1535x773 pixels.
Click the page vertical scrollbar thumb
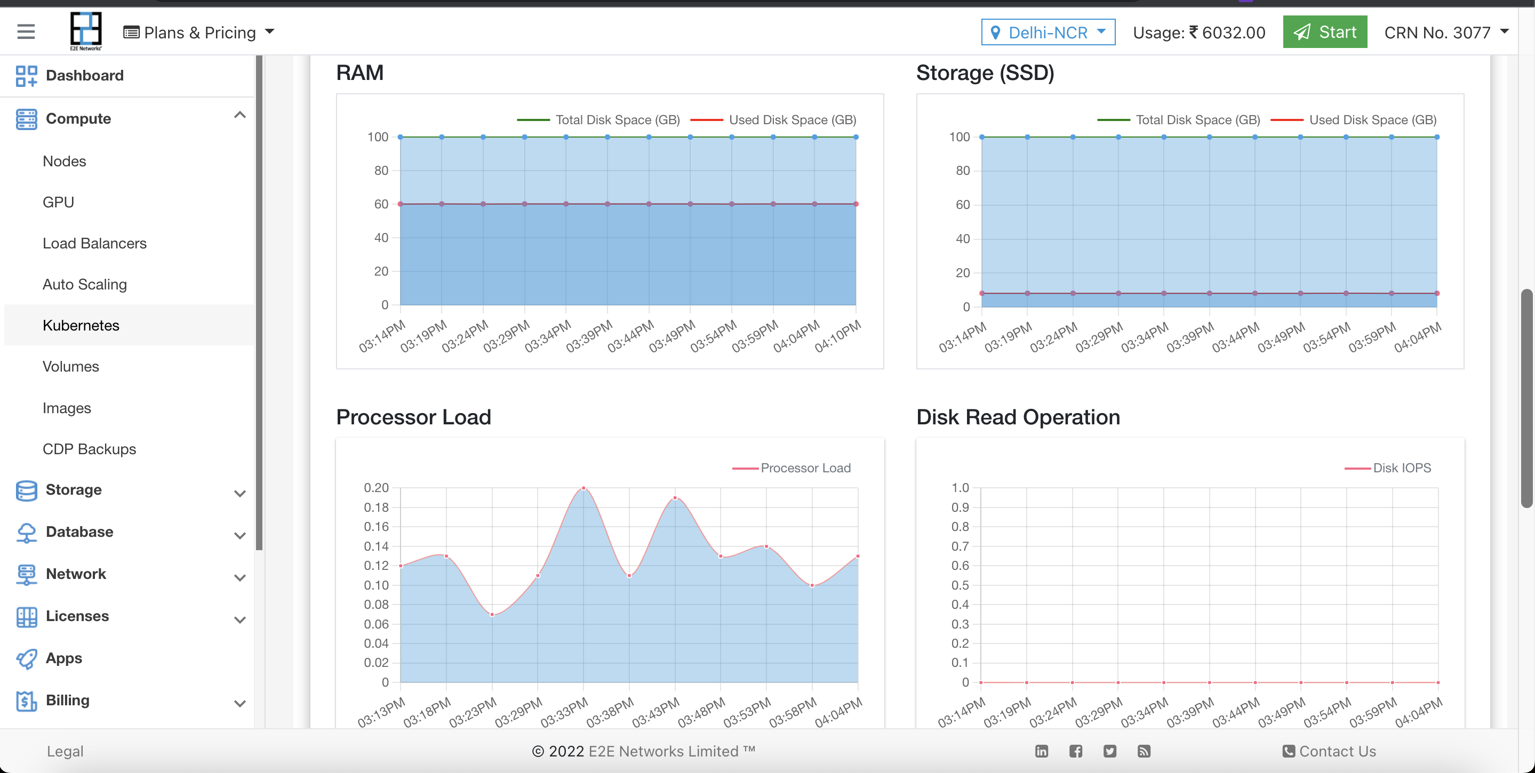[1526, 398]
